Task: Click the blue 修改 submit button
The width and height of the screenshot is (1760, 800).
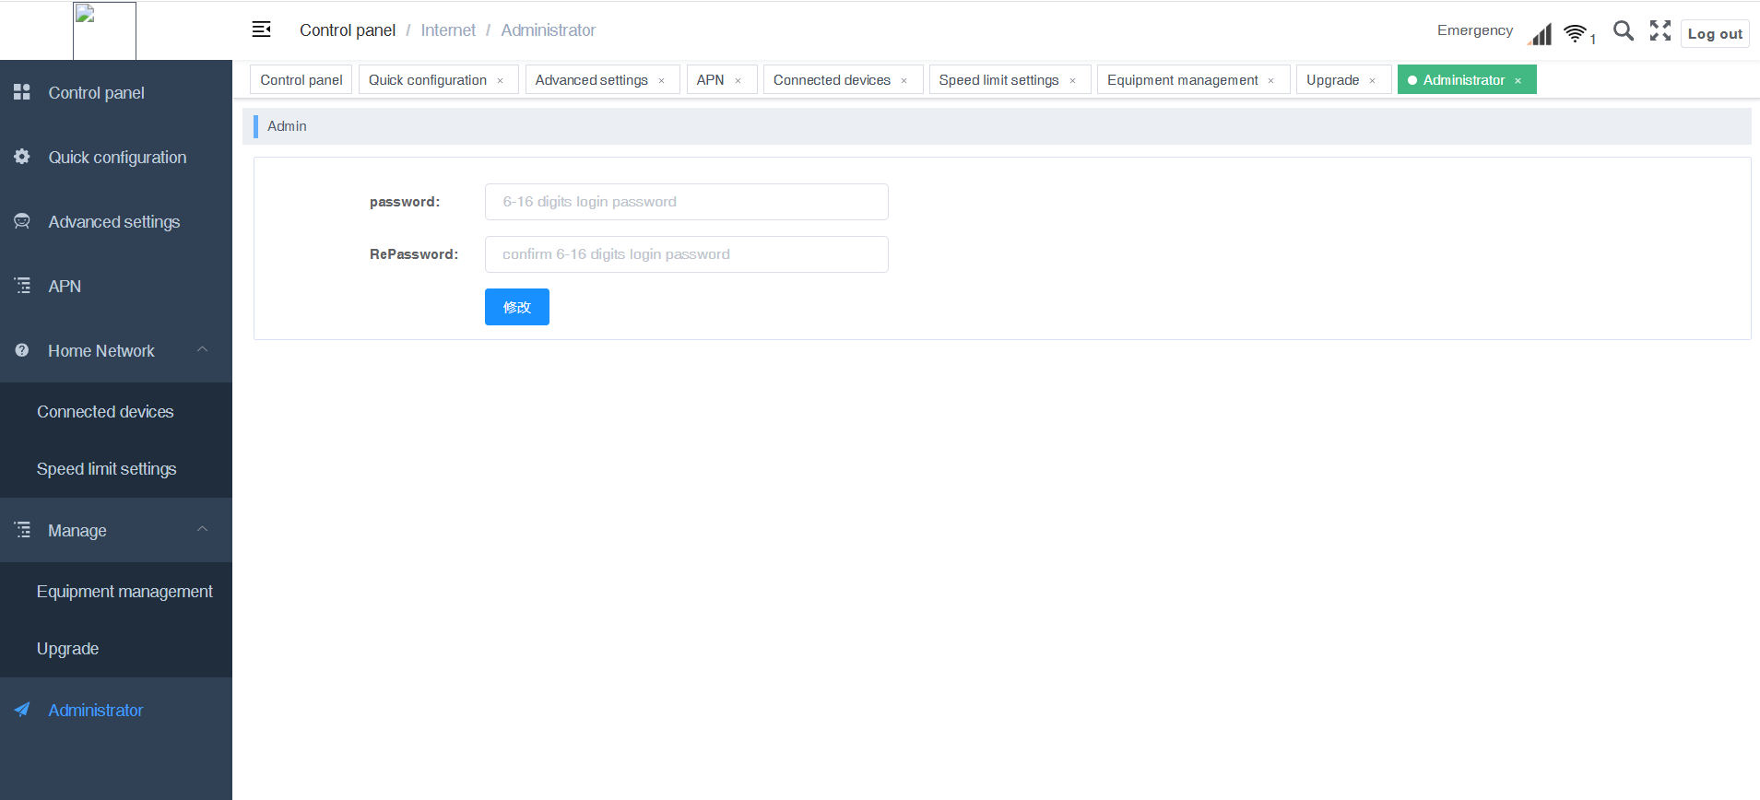Action: 516,307
